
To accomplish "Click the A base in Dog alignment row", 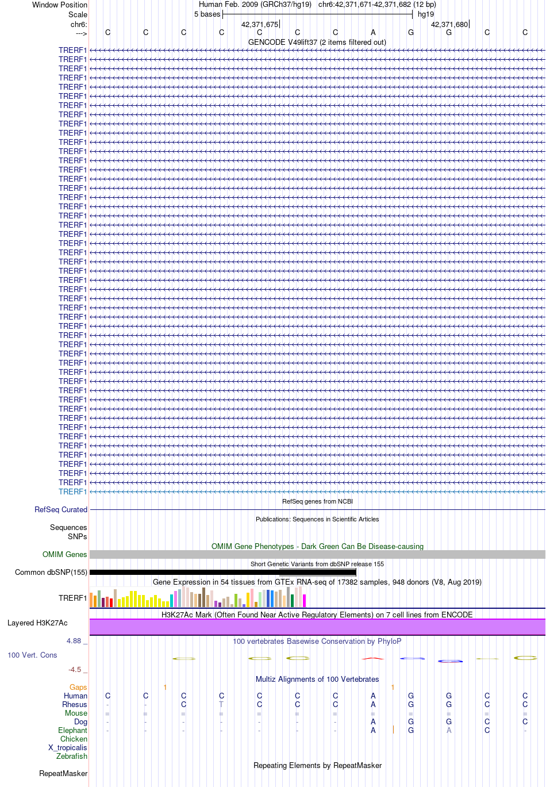I will click(373, 721).
